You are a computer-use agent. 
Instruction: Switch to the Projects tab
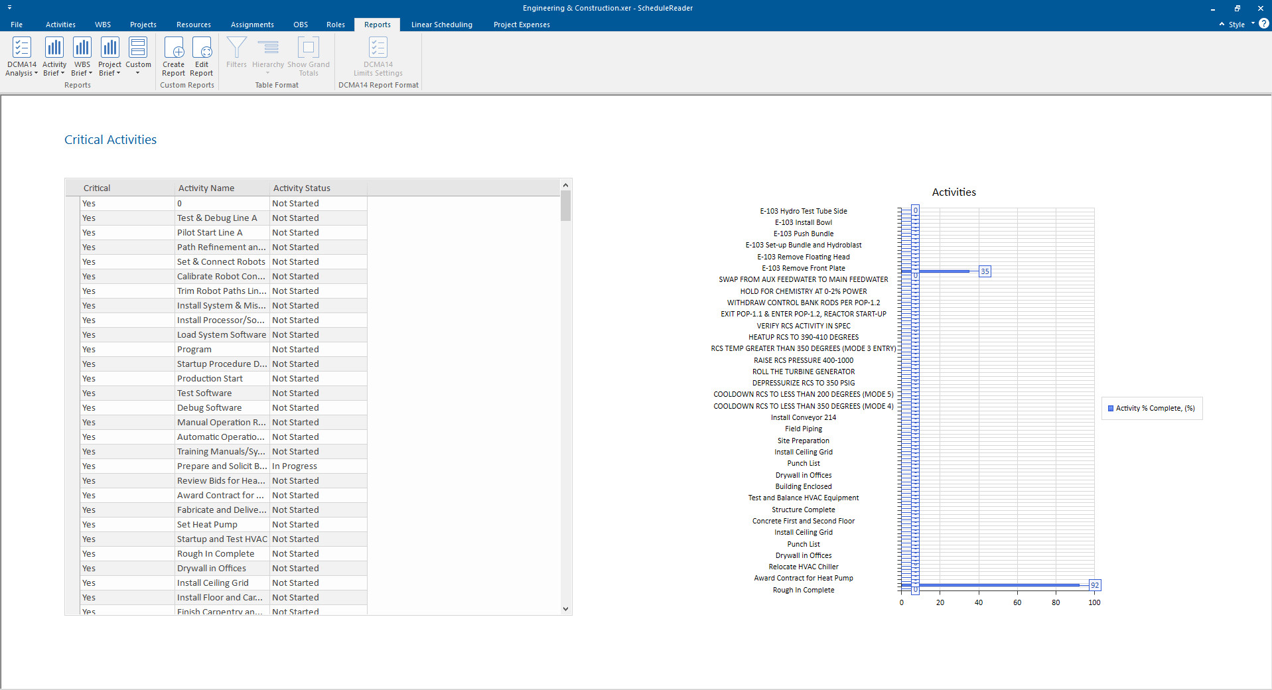point(143,25)
